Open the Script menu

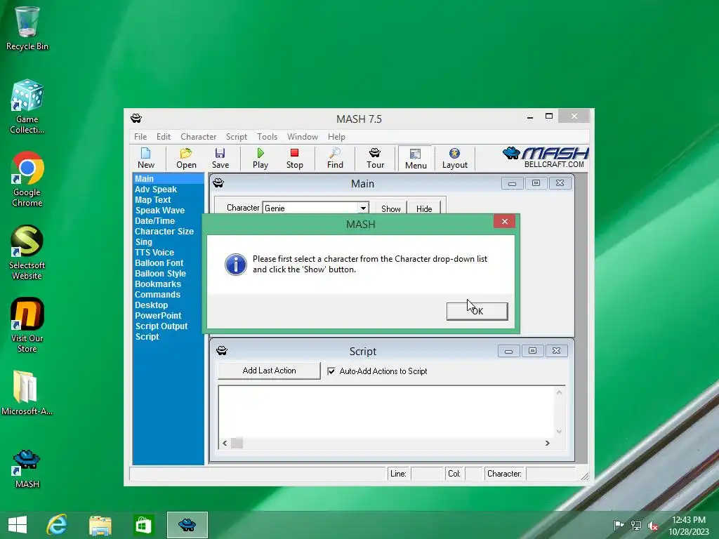[x=236, y=137]
